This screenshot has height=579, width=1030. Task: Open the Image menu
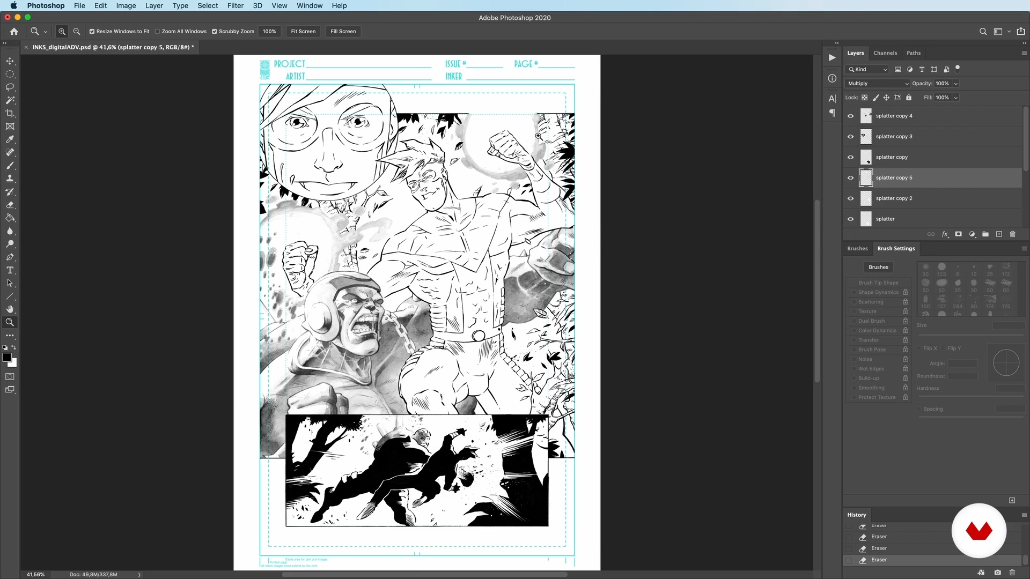[126, 5]
